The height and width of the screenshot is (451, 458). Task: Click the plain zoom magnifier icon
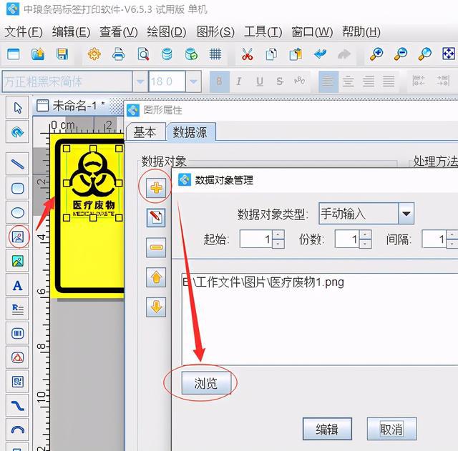[424, 54]
